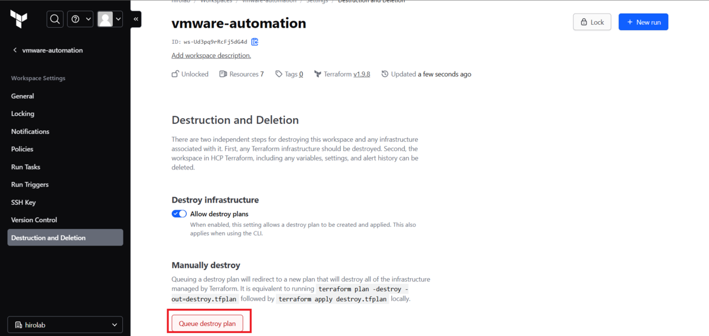Viewport: 709px width, 336px height.
Task: Open the help menu dropdown
Action: point(80,19)
